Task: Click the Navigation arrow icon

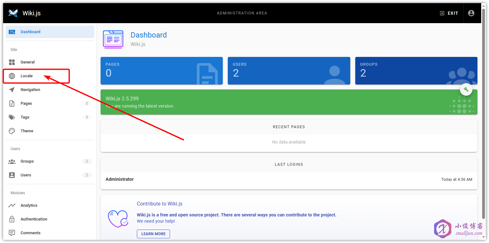Action: click(12, 90)
